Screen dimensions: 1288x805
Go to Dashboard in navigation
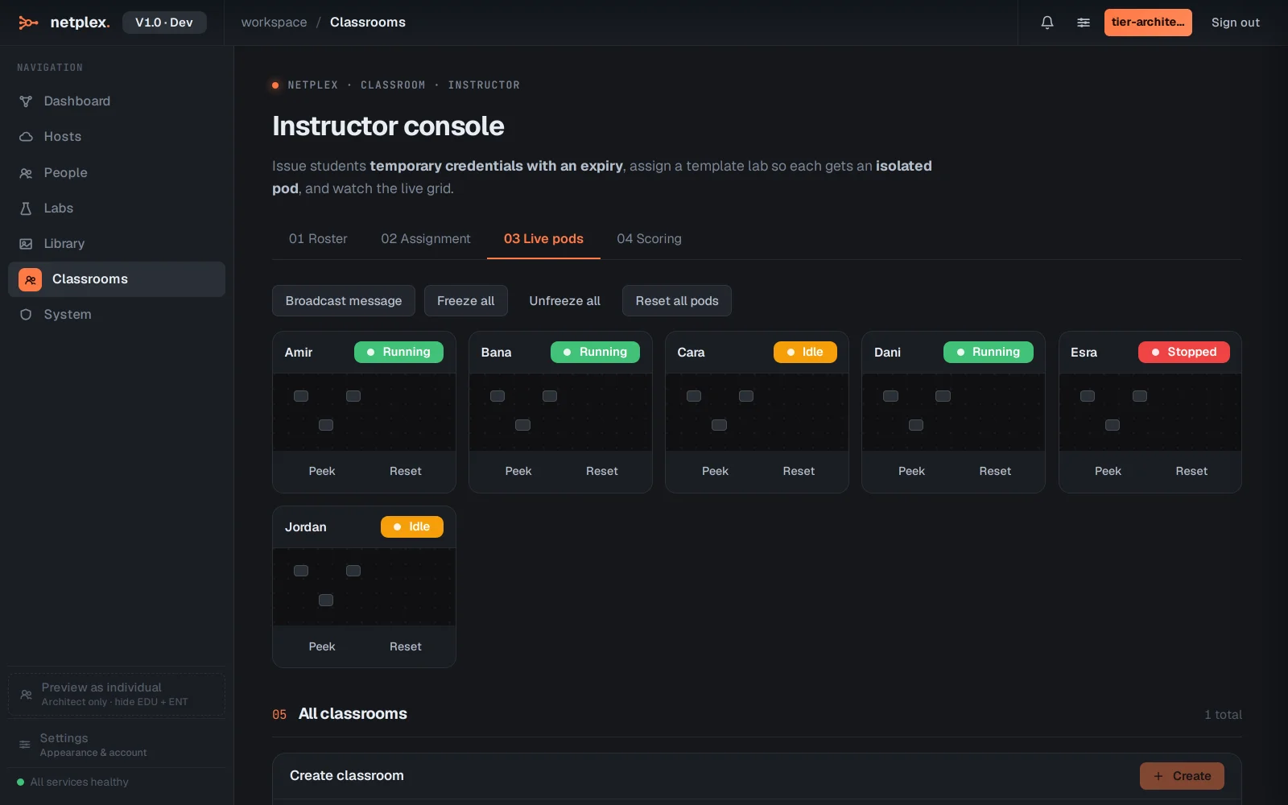[x=117, y=101]
